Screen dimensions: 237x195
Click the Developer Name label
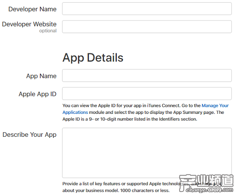point(32,9)
